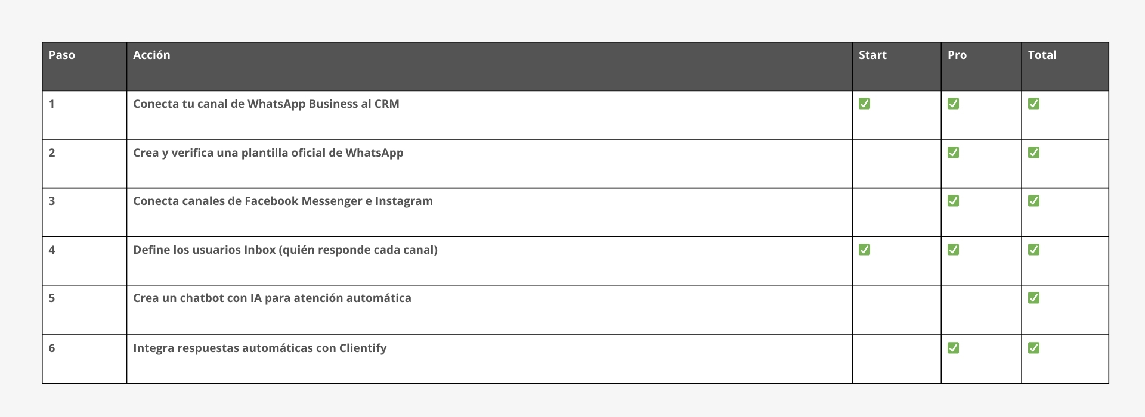The height and width of the screenshot is (417, 1145).
Task: Click the Start checkmark for usuarios Inbox row
Action: click(x=864, y=250)
